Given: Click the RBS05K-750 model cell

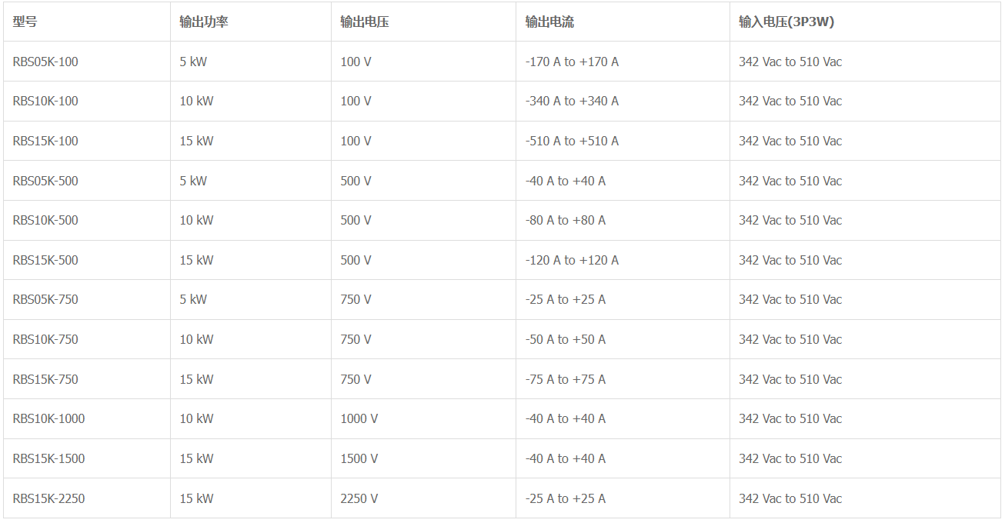Looking at the screenshot, I should pyautogui.click(x=45, y=299).
